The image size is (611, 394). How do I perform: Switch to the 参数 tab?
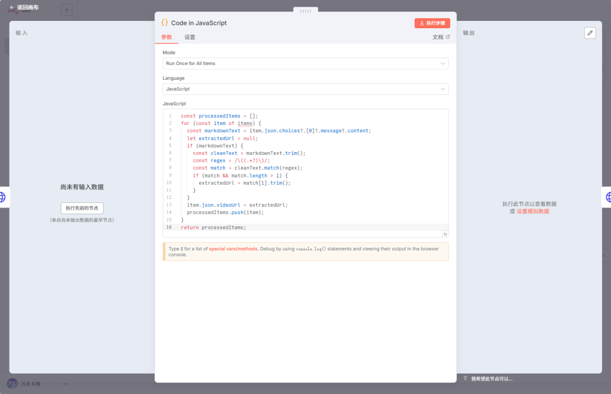click(167, 37)
